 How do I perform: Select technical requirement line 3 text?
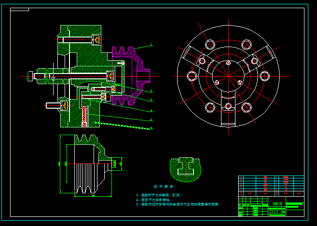pos(178,204)
